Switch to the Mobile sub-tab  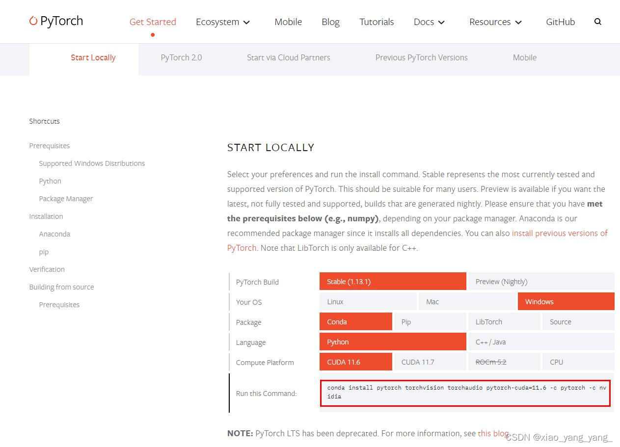[524, 57]
